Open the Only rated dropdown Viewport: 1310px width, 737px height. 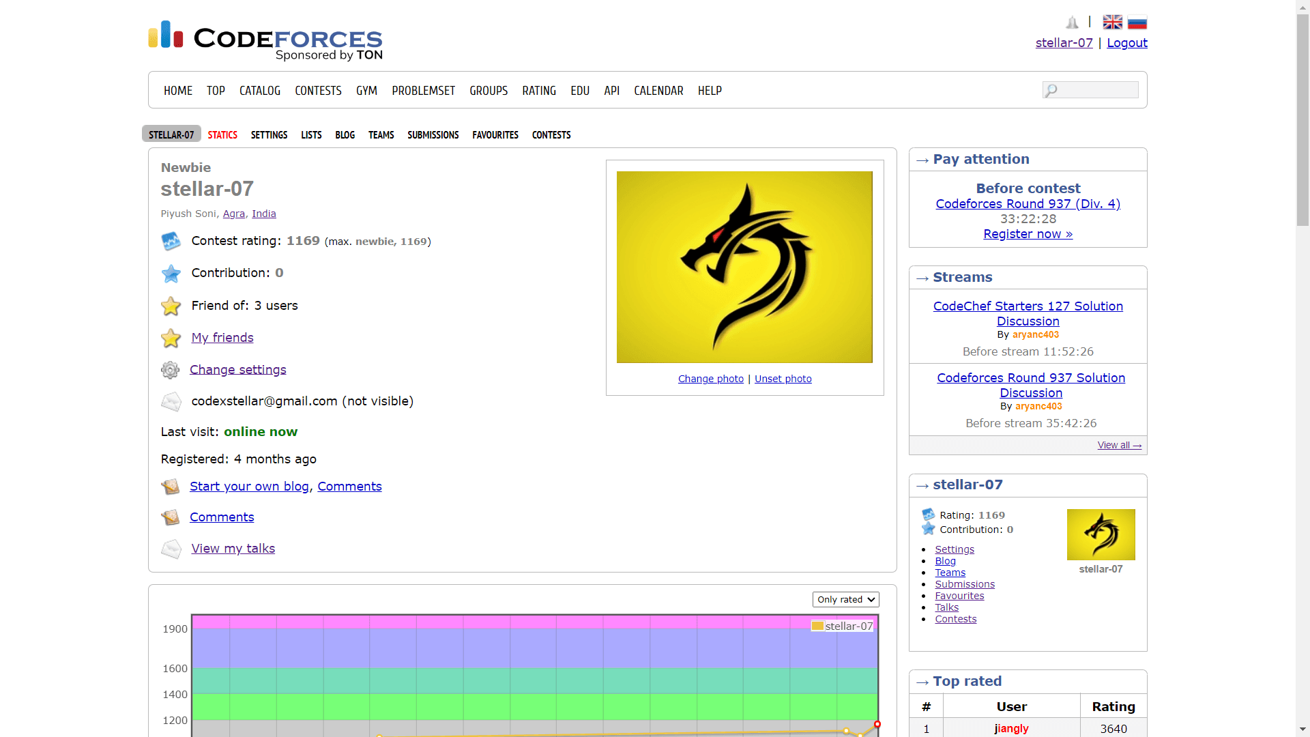[x=845, y=599]
